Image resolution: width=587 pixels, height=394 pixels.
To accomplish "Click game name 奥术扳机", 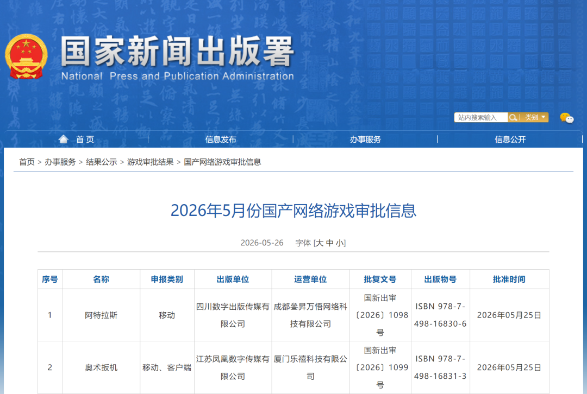I will tap(101, 367).
